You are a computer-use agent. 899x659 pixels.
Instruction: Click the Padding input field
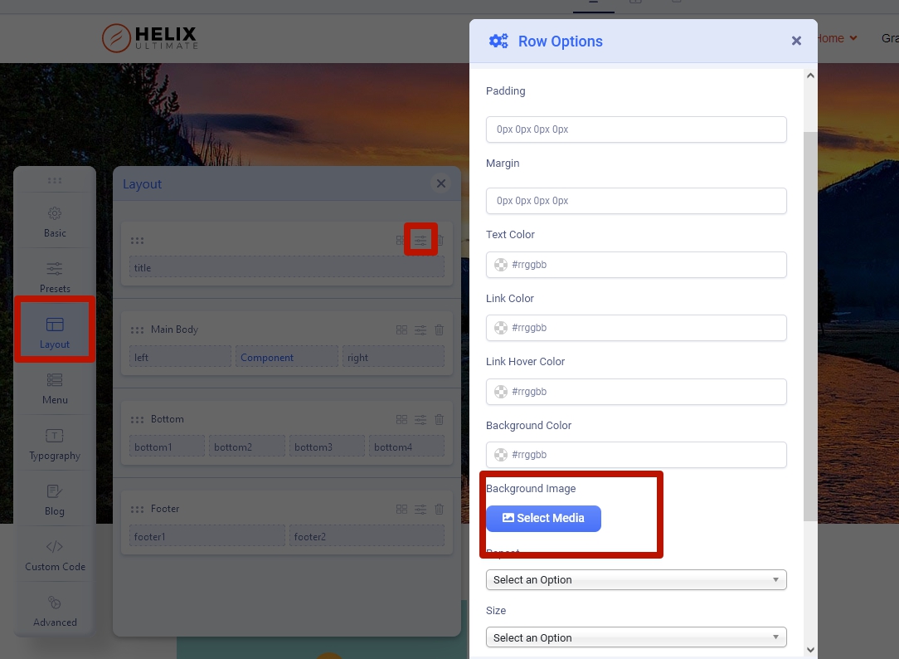coord(636,129)
